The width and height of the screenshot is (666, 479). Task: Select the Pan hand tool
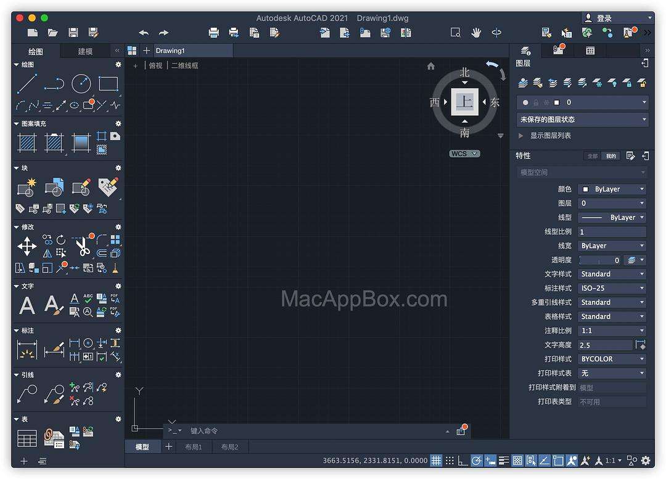click(476, 33)
